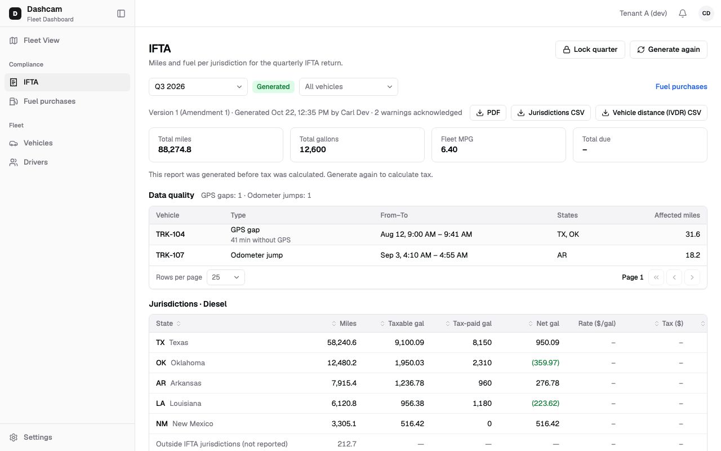Click the Dashcam logo icon

click(15, 14)
